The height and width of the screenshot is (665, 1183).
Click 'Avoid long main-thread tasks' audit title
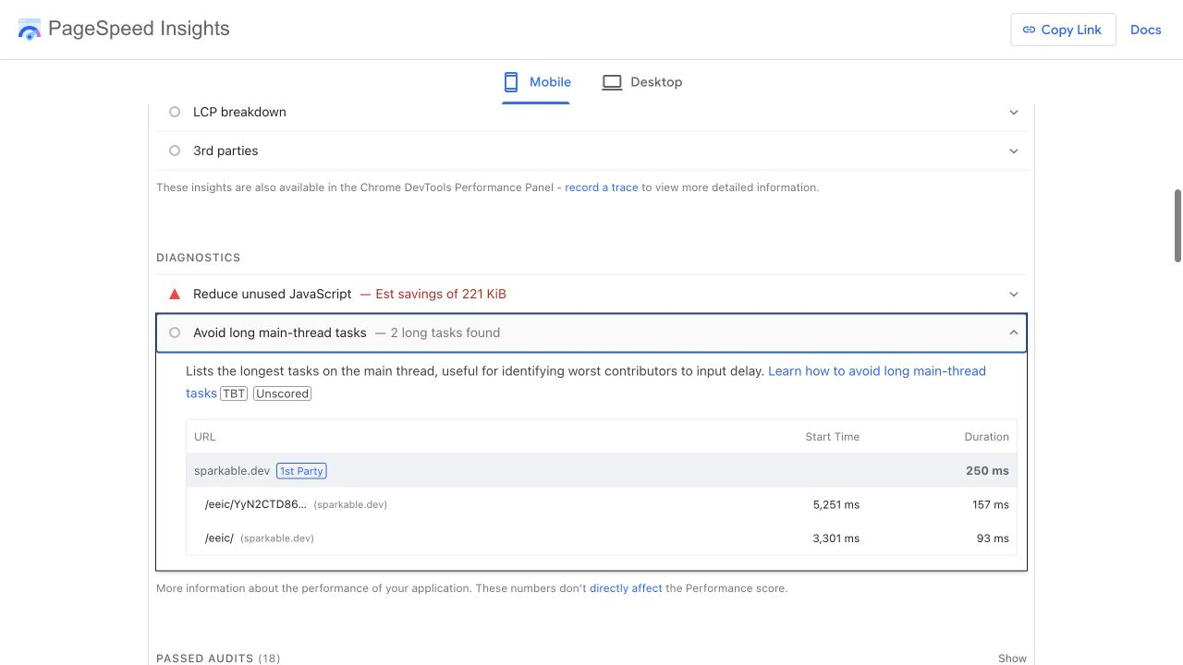280,332
